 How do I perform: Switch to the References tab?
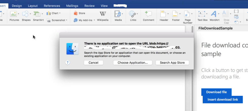52,6
